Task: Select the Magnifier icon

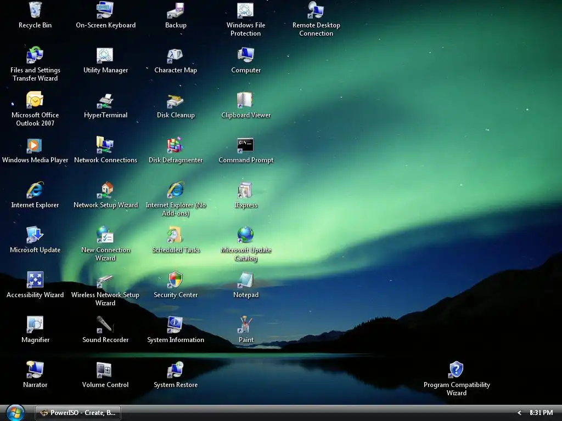Action: pyautogui.click(x=35, y=325)
